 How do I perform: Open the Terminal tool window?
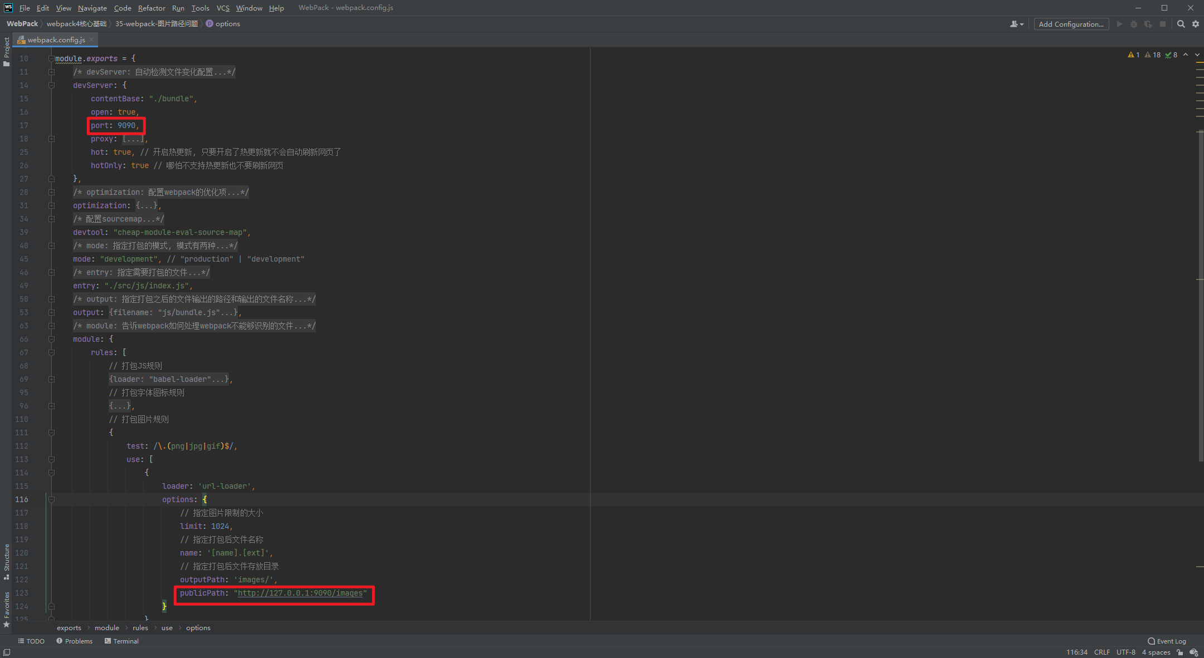point(121,641)
